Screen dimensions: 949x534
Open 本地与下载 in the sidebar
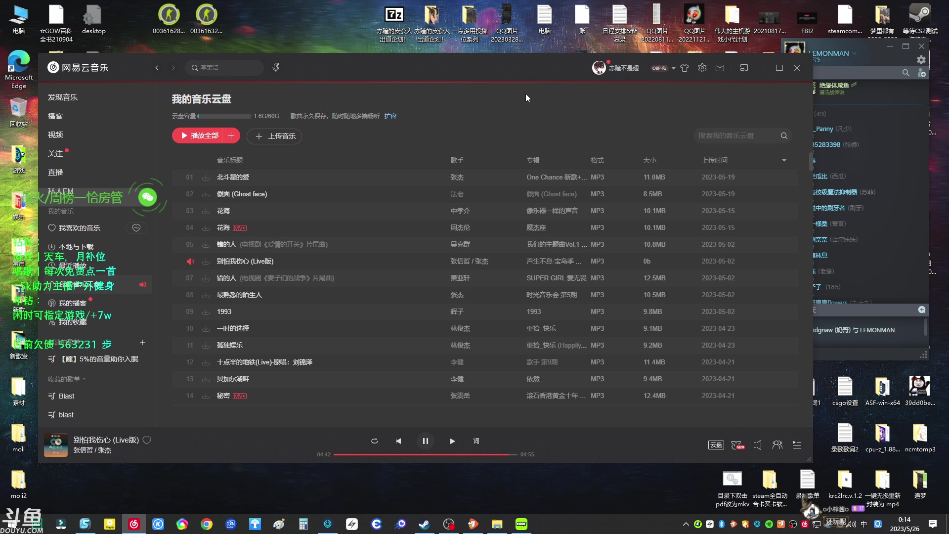(x=71, y=247)
